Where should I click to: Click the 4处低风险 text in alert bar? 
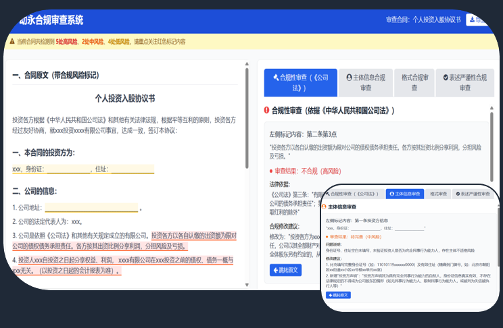[119, 42]
